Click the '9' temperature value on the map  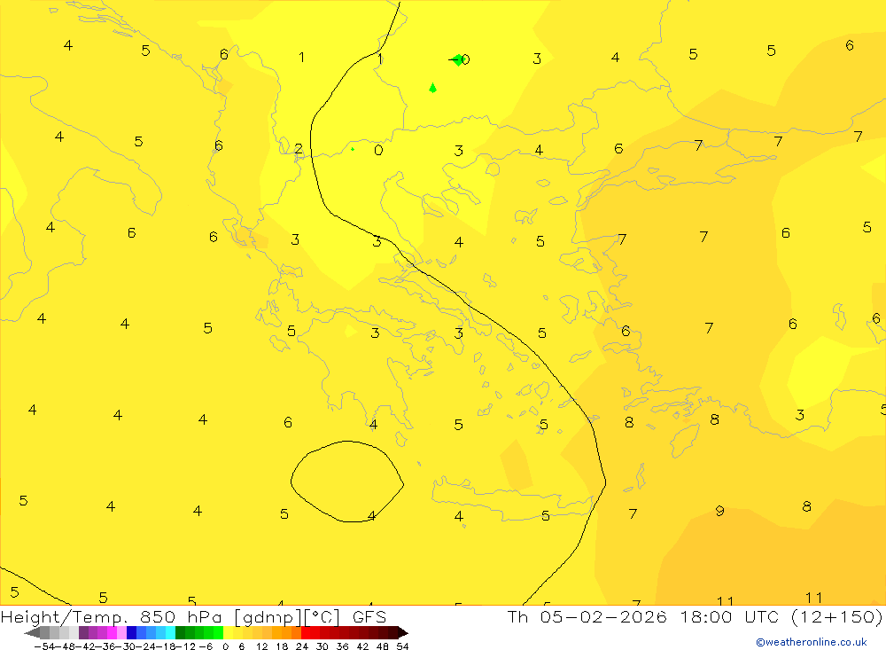click(719, 511)
